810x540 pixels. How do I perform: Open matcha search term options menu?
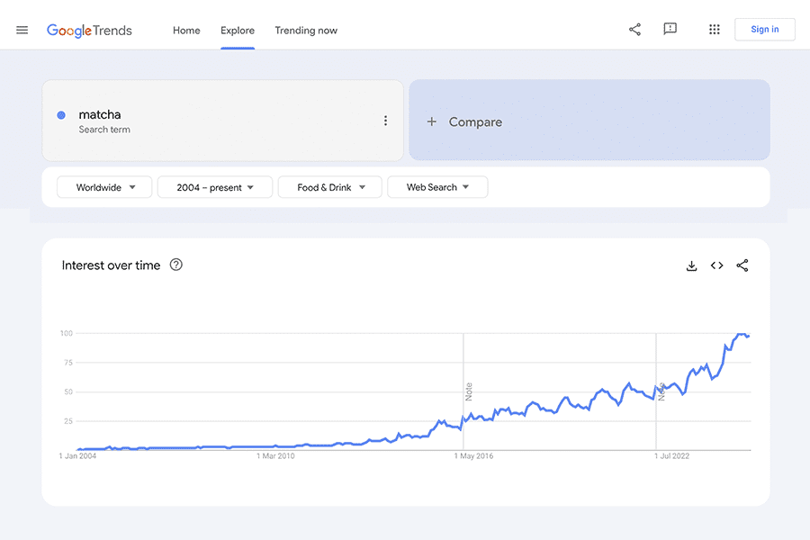(385, 121)
